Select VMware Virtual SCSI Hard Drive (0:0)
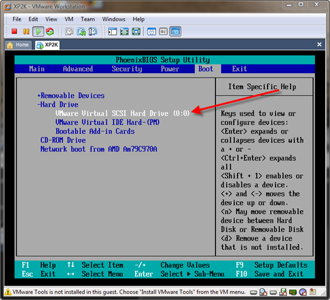330x300 pixels. pos(122,113)
